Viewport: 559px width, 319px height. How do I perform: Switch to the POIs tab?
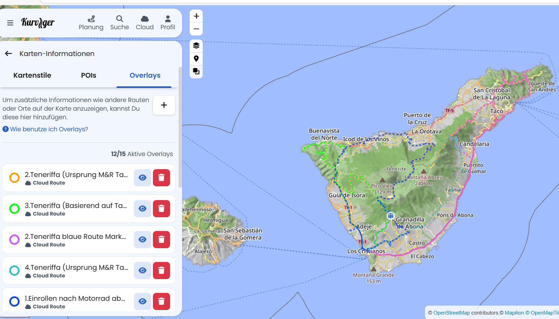[89, 75]
